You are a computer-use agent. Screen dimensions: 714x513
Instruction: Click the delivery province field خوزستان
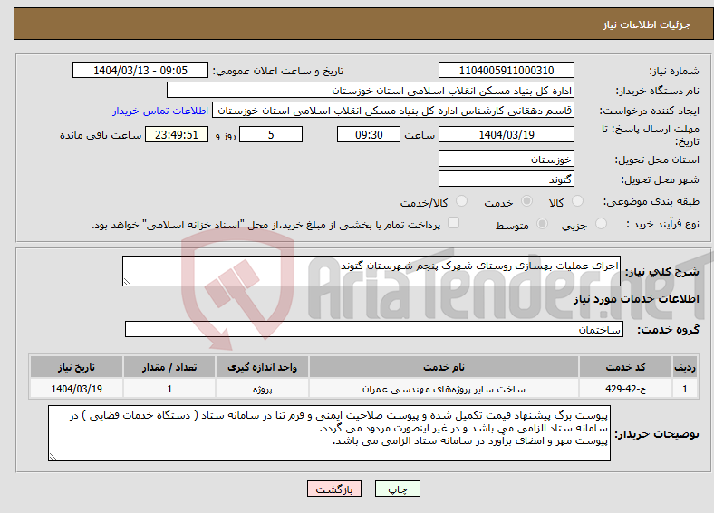pyautogui.click(x=506, y=159)
